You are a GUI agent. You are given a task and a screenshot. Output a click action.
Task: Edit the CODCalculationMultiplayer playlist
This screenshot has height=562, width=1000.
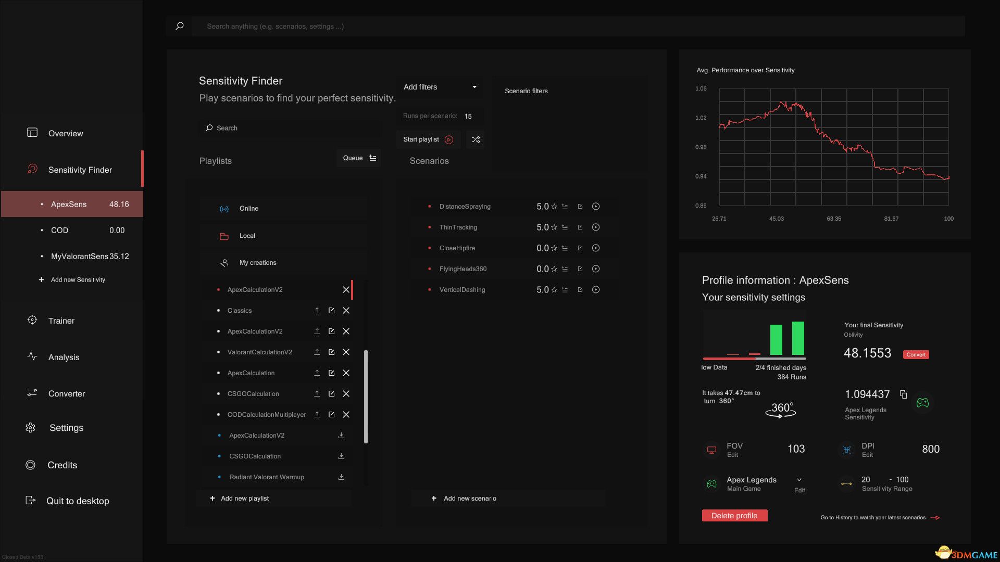pyautogui.click(x=331, y=415)
